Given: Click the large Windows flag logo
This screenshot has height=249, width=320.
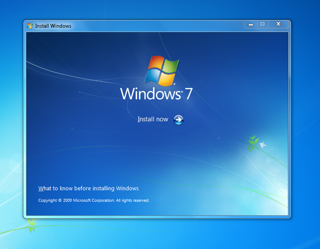Looking at the screenshot, I should (162, 71).
